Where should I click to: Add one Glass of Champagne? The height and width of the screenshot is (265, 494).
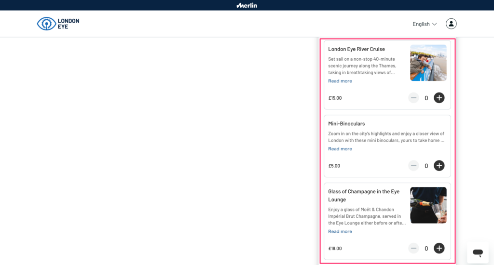(439, 248)
